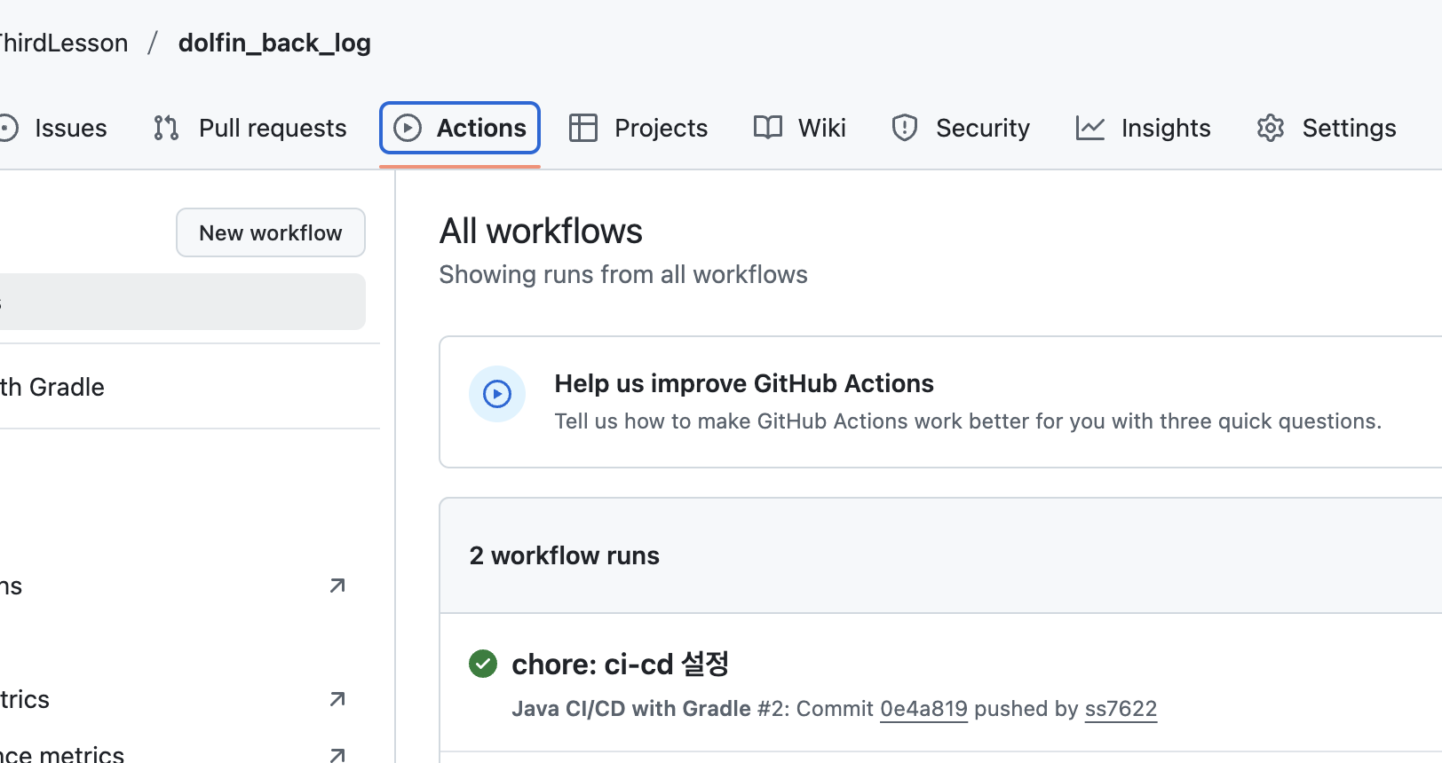The width and height of the screenshot is (1442, 763).
Task: Select the highlighted All workflows sidebar item
Action: coord(182,302)
